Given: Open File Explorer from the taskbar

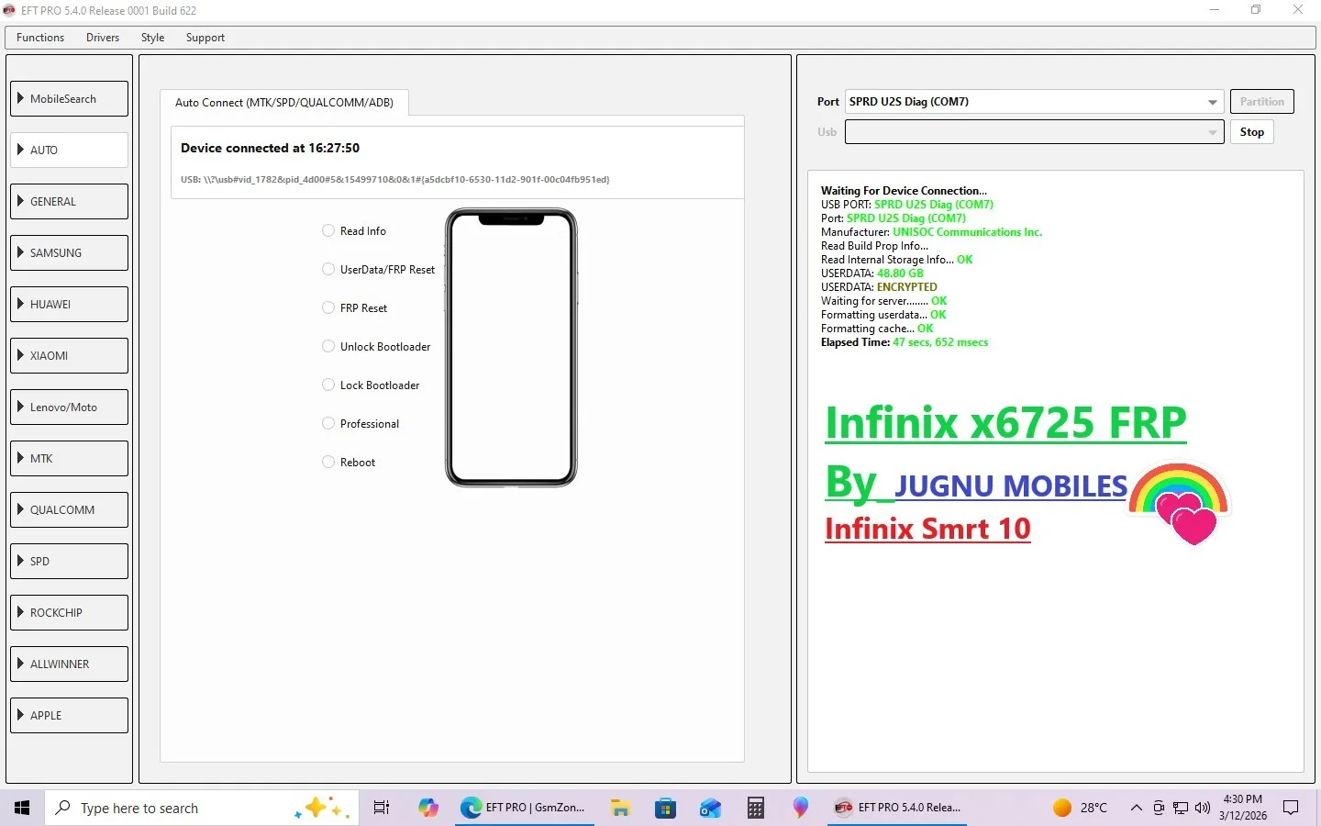Looking at the screenshot, I should tap(621, 808).
